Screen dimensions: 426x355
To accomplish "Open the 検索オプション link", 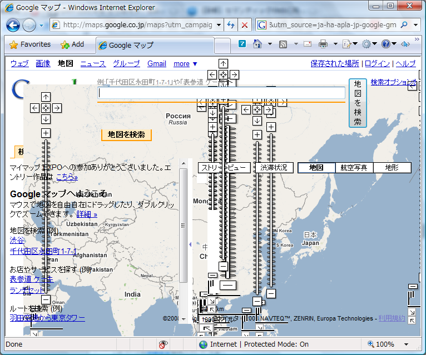I will point(393,82).
